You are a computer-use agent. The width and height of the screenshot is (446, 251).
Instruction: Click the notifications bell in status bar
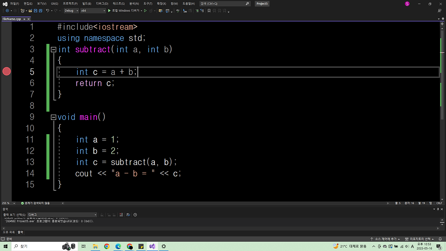tap(440, 239)
